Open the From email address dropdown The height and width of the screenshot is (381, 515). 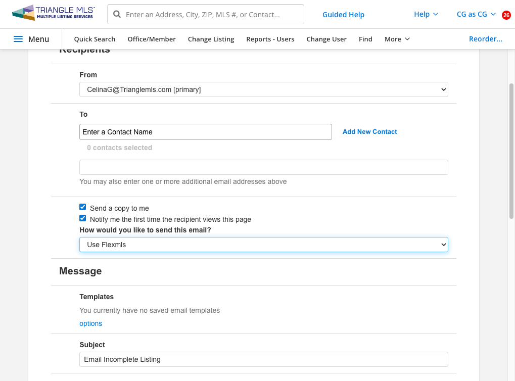coord(264,89)
